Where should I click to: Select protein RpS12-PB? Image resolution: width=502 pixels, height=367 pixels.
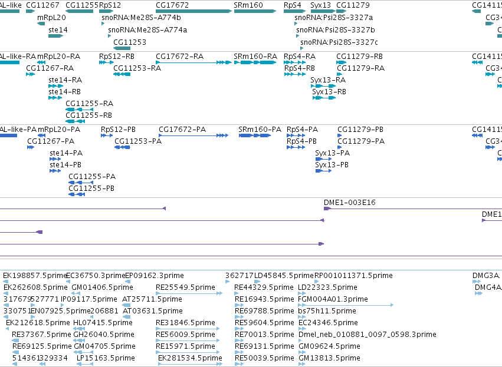pyautogui.click(x=118, y=130)
